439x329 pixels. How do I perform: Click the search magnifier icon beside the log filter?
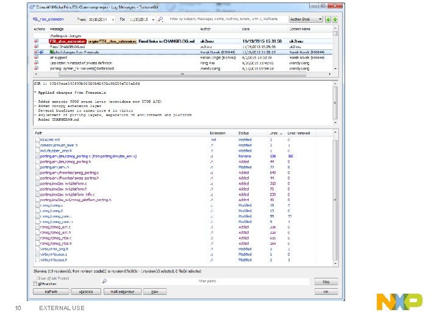(160, 19)
